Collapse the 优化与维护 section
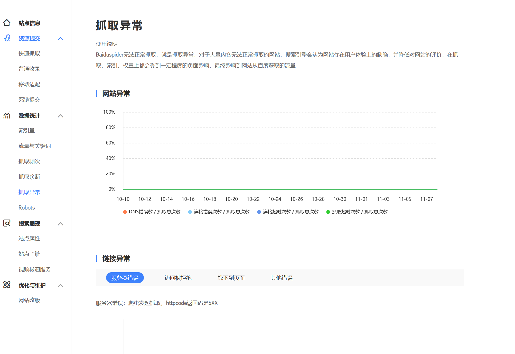Image resolution: width=515 pixels, height=354 pixels. pos(61,286)
